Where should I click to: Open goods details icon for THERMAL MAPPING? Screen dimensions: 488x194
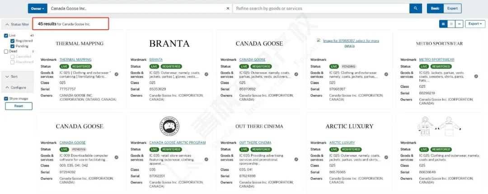117,74
